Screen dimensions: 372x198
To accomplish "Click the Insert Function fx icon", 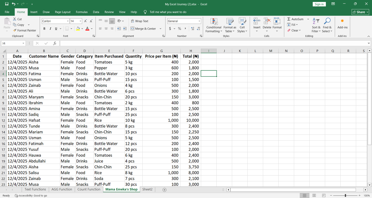I will (54, 43).
